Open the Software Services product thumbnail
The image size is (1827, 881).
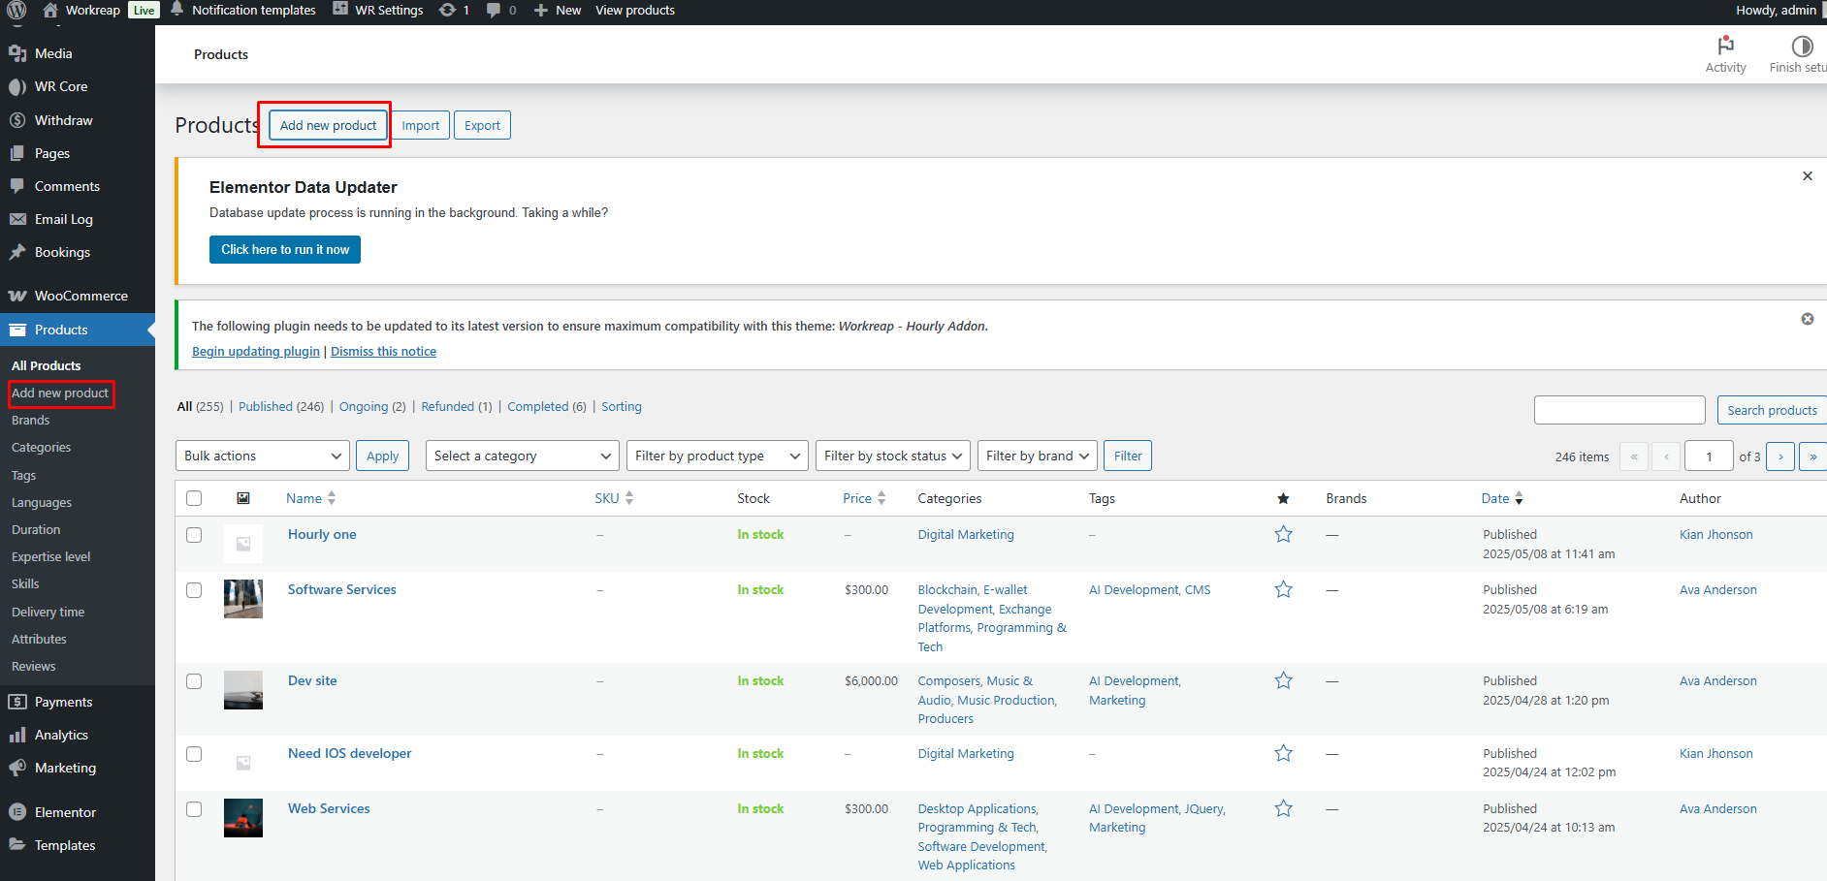click(x=243, y=599)
